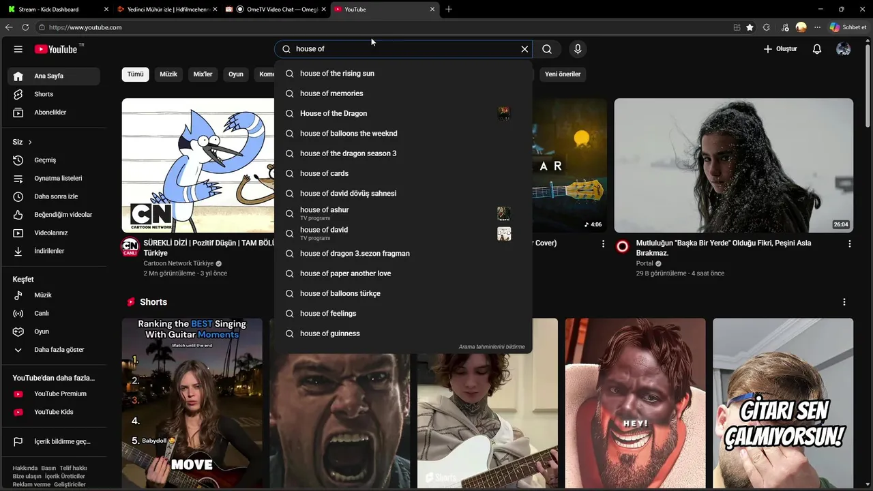Choose suggestion house of balloons the weeknd
Image resolution: width=873 pixels, height=491 pixels.
403,134
